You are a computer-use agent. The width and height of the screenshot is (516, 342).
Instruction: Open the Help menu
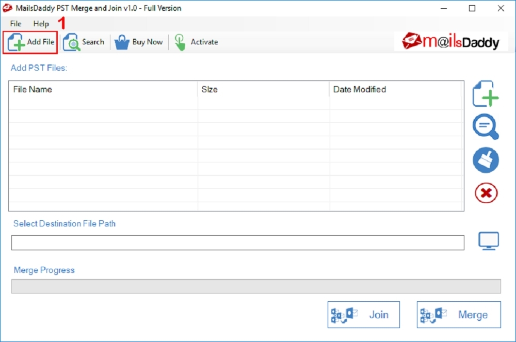[x=41, y=24]
